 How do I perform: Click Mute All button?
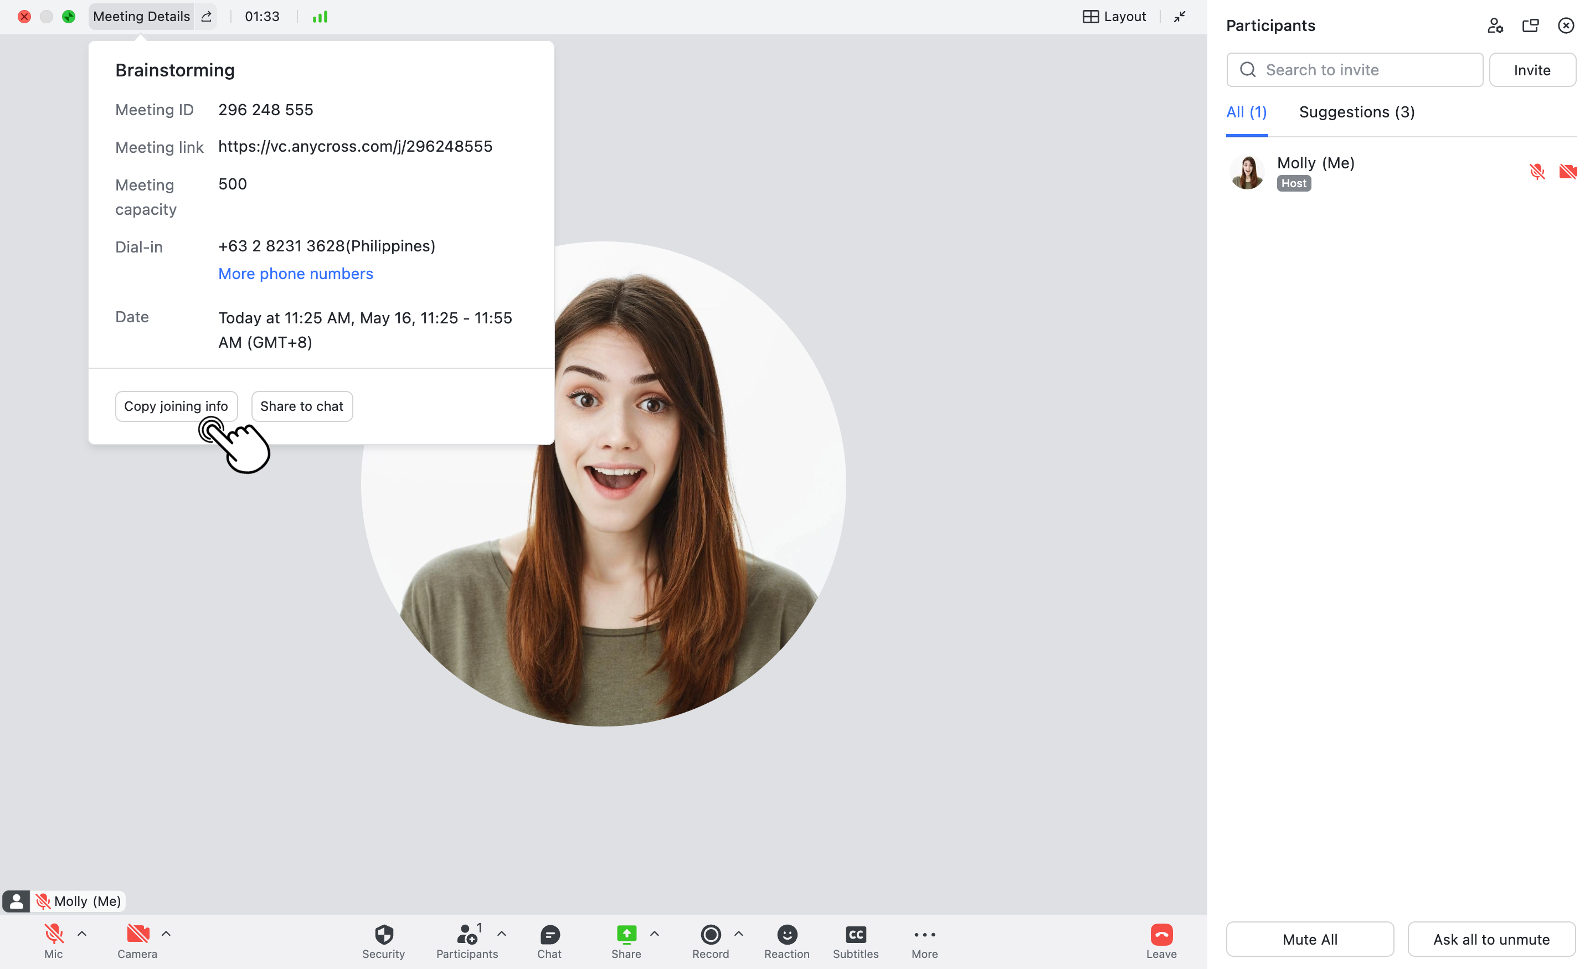pyautogui.click(x=1310, y=939)
